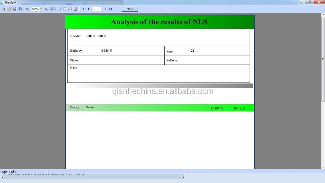The height and width of the screenshot is (183, 325).
Task: Save the report using the floppy icon
Action: tap(15, 9)
